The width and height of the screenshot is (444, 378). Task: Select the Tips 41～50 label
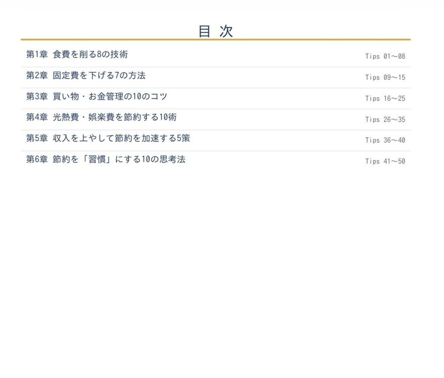click(385, 161)
